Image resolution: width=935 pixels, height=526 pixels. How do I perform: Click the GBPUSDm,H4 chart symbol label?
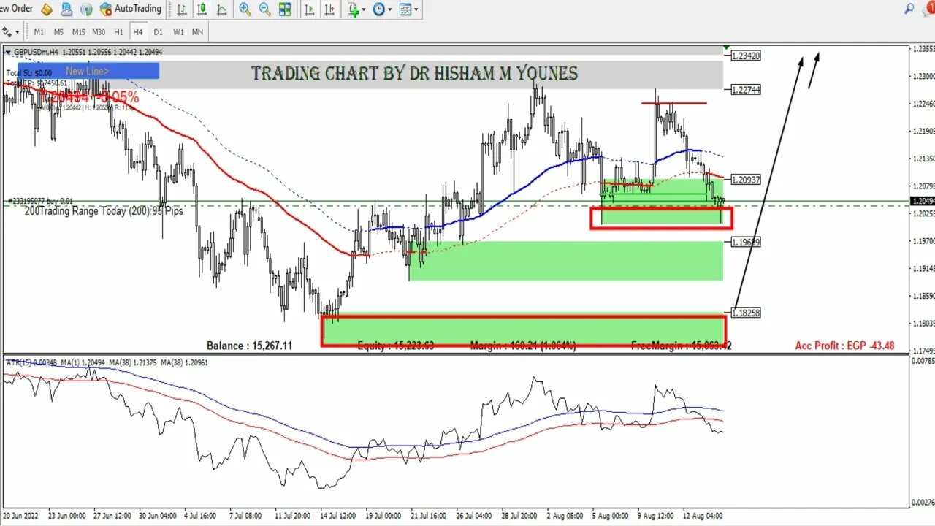click(36, 52)
